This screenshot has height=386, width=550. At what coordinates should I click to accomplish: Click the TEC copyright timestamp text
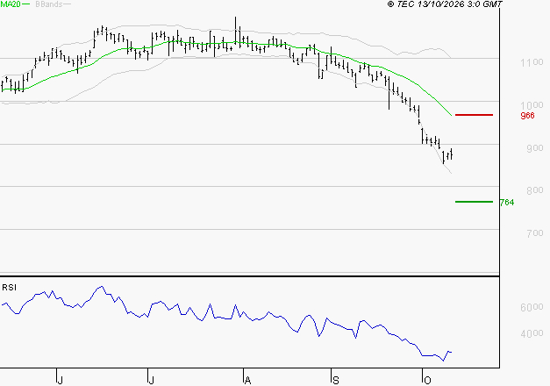point(445,4)
